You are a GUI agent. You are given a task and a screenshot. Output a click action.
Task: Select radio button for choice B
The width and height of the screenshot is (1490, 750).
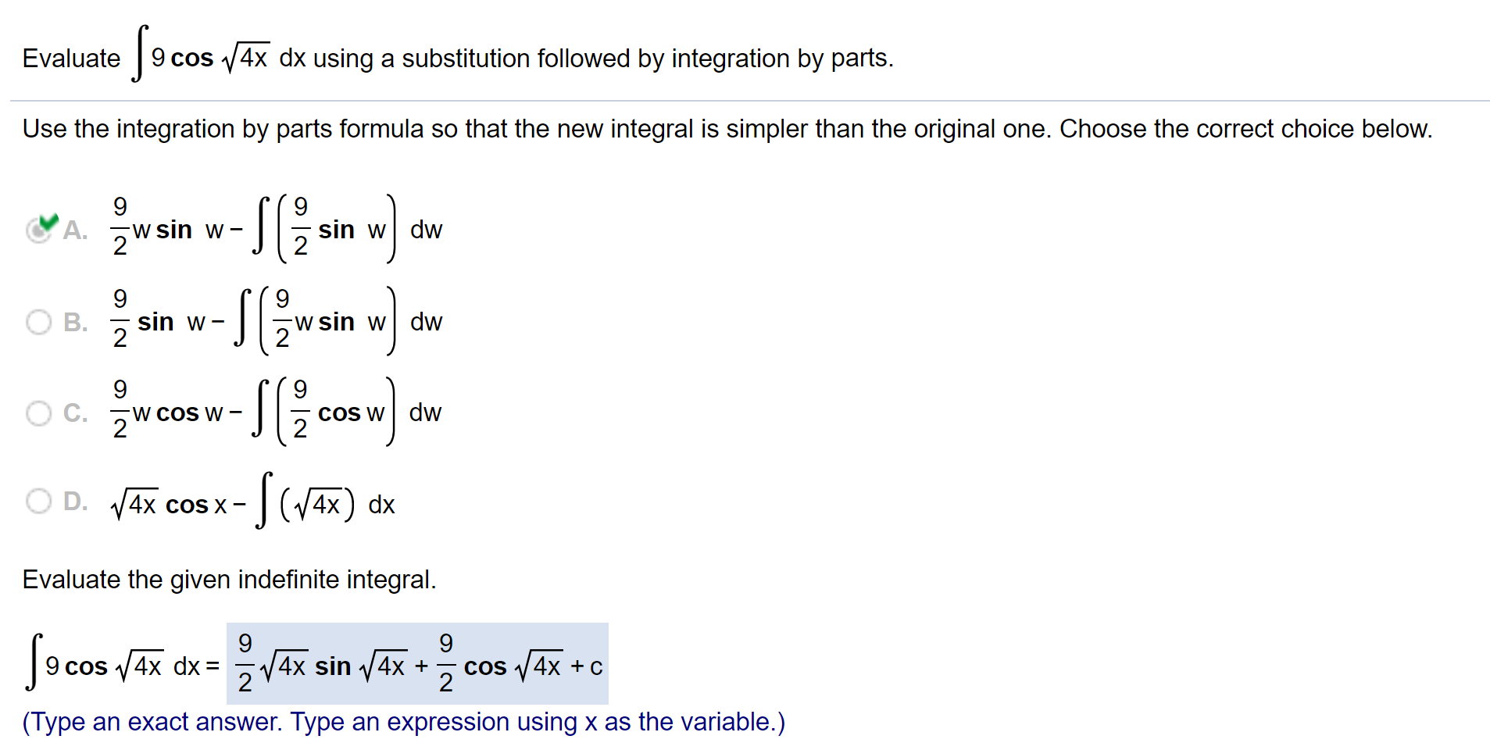point(38,322)
